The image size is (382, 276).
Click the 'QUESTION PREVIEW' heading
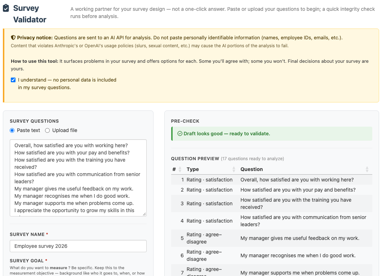click(x=195, y=159)
